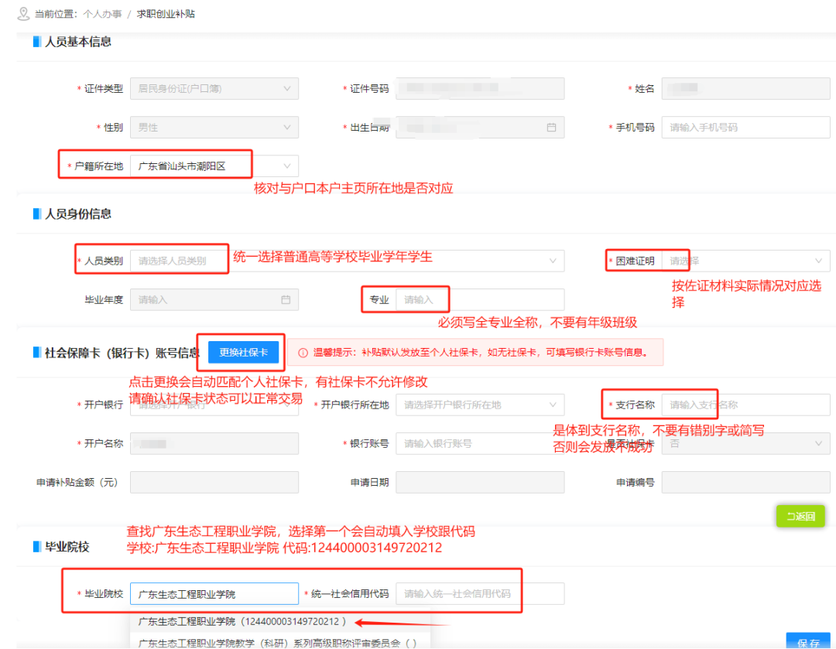Click the 社会保障卡（银行卡）账号信息 heading
The image size is (836, 649).
point(122,353)
